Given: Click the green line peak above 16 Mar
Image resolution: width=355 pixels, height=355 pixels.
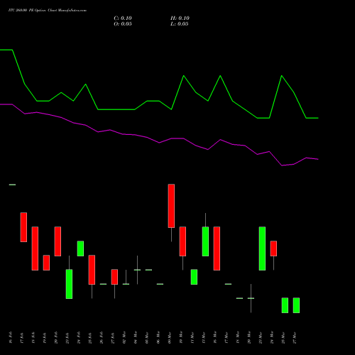Looking at the screenshot, I should (220, 76).
